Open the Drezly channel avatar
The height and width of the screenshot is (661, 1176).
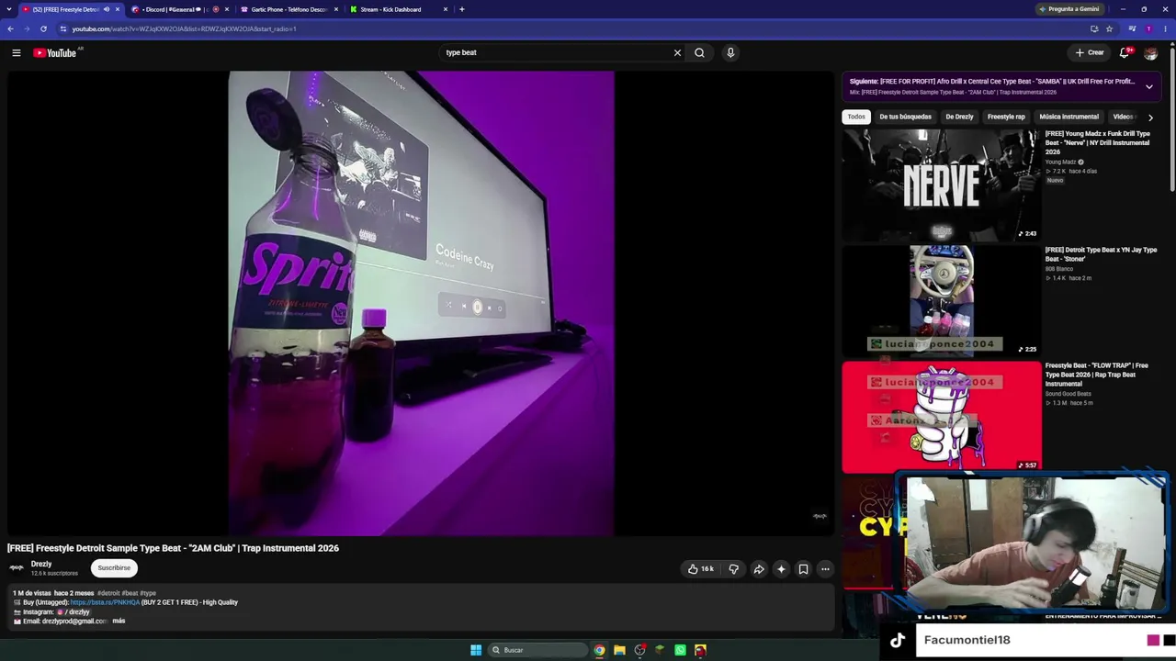tap(17, 568)
